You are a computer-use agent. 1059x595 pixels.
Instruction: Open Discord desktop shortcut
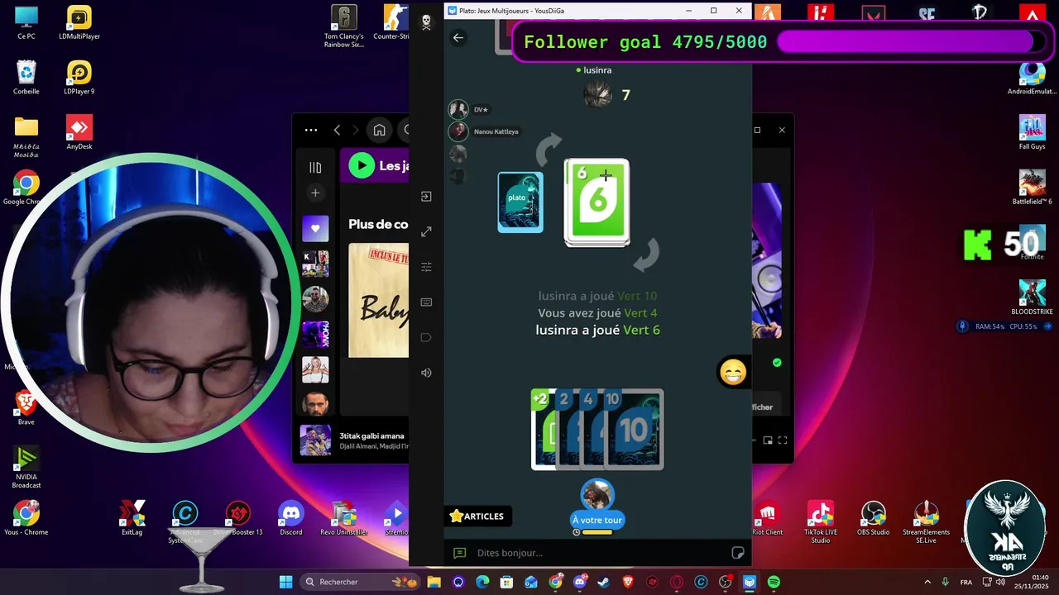point(291,519)
